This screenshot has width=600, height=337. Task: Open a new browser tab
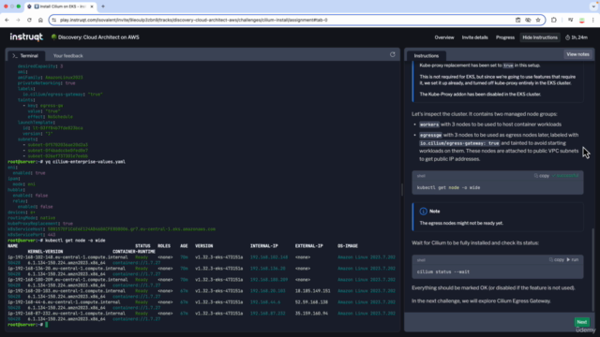click(103, 7)
